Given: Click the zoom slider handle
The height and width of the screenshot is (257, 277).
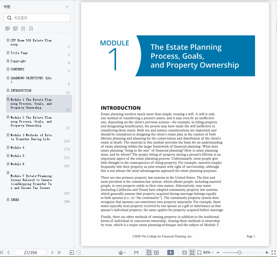Looking at the screenshot, I should click(x=239, y=252).
